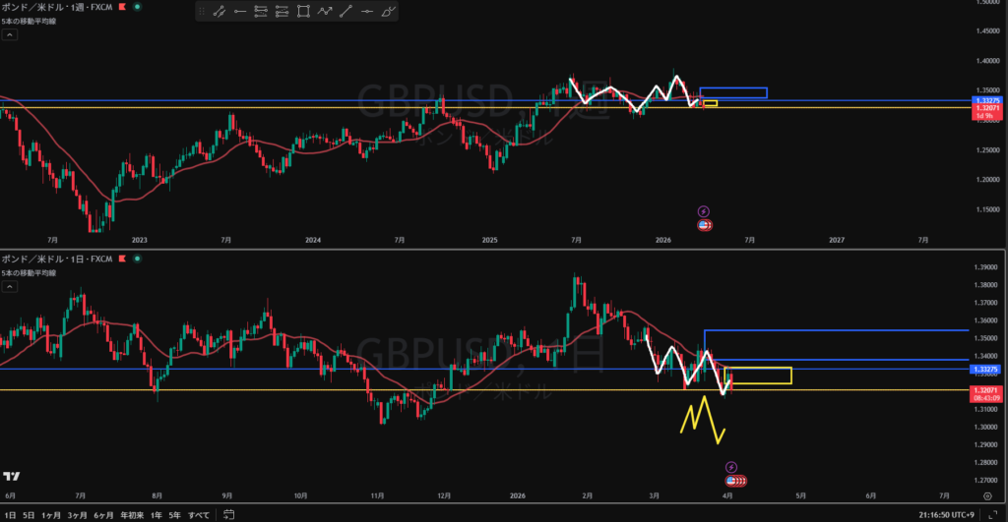Collapse the daily chart indicator legend
The image size is (1008, 522).
pos(9,286)
